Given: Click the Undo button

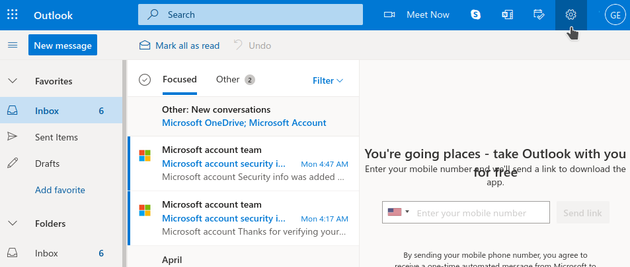Looking at the screenshot, I should point(253,45).
